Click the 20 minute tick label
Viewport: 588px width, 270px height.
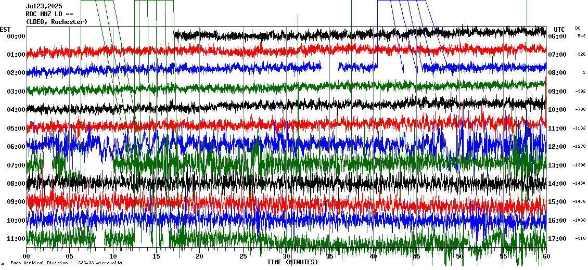pos(200,256)
